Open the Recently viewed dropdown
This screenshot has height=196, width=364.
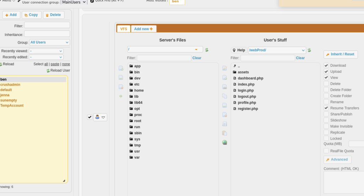click(46, 51)
